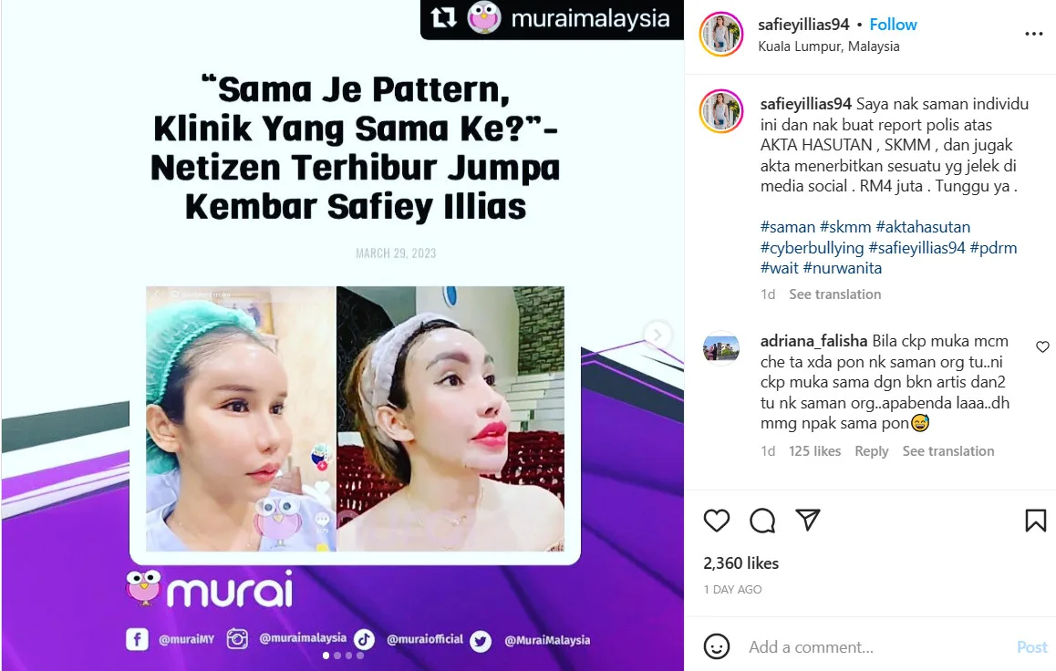See translation of the caption
The image size is (1056, 671).
pyautogui.click(x=834, y=294)
